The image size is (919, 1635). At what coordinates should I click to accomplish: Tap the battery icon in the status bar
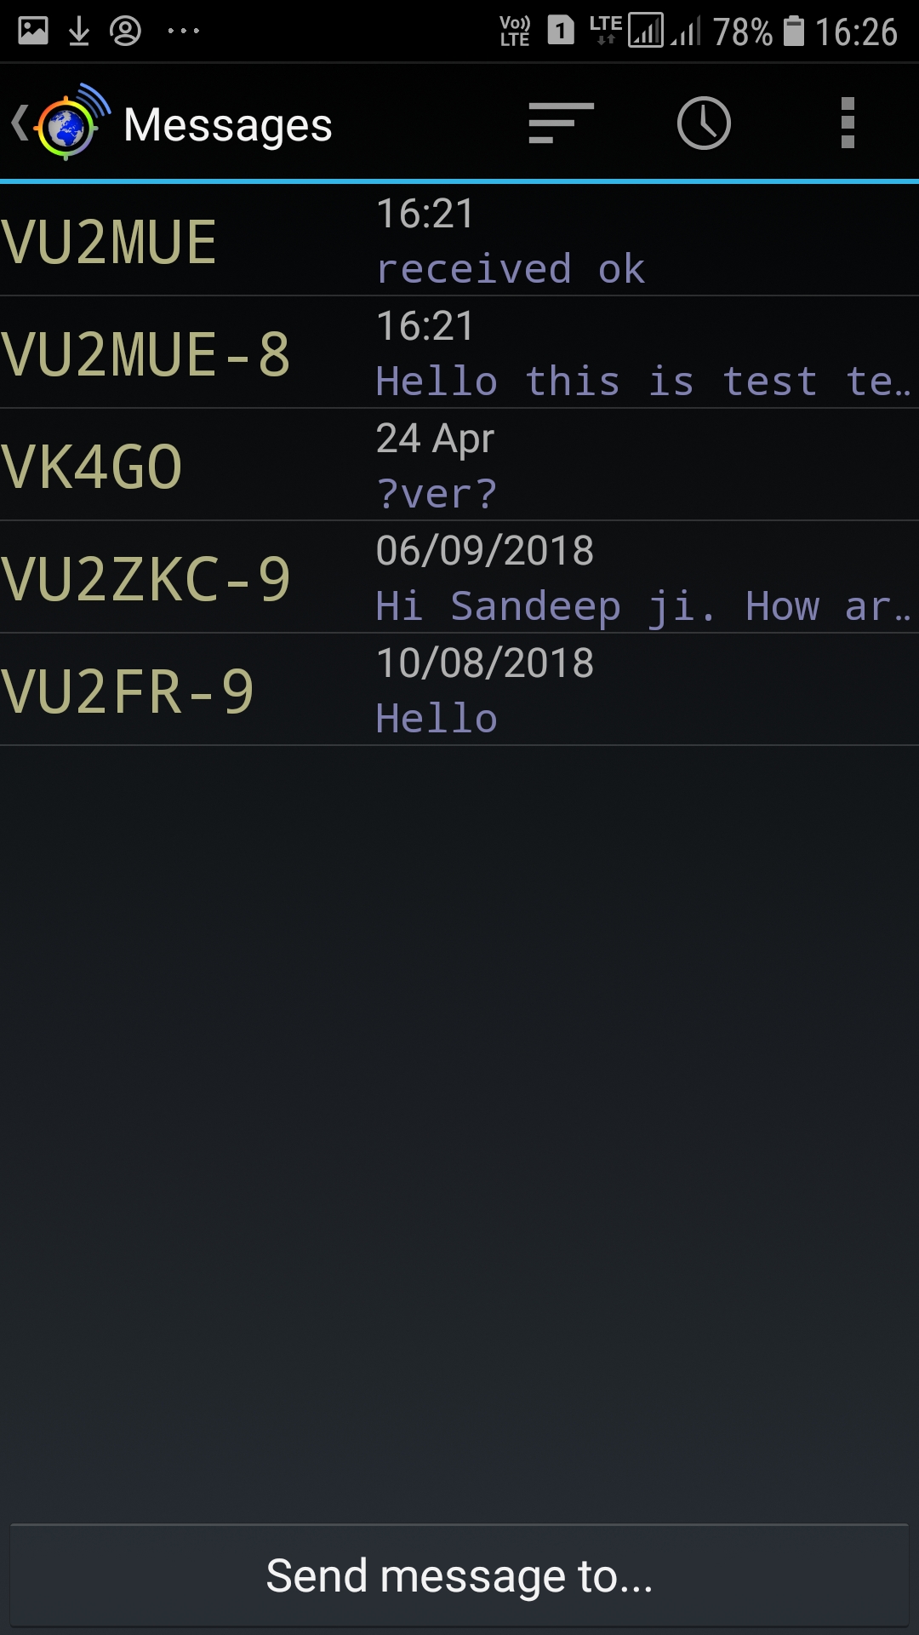tap(793, 32)
